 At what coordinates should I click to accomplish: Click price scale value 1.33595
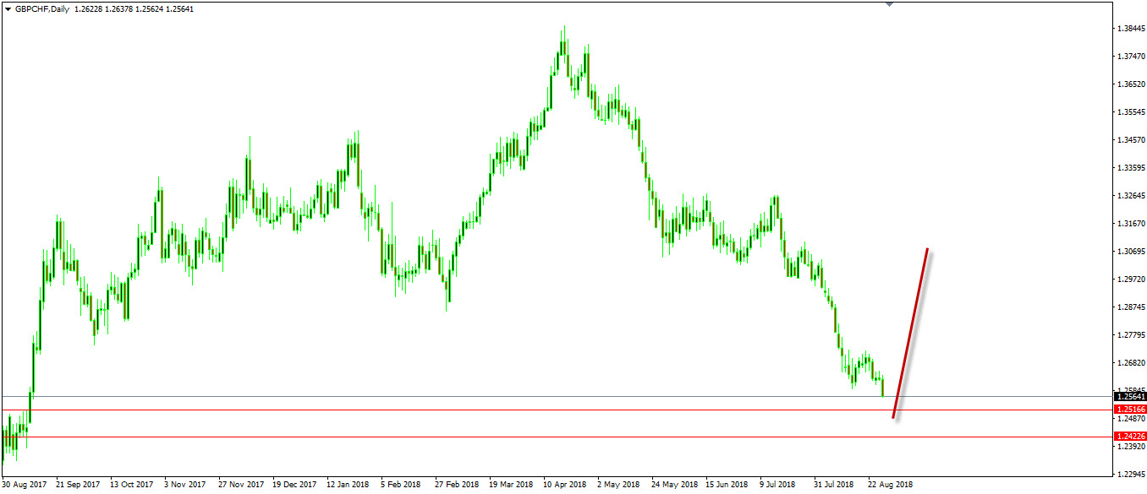1131,168
